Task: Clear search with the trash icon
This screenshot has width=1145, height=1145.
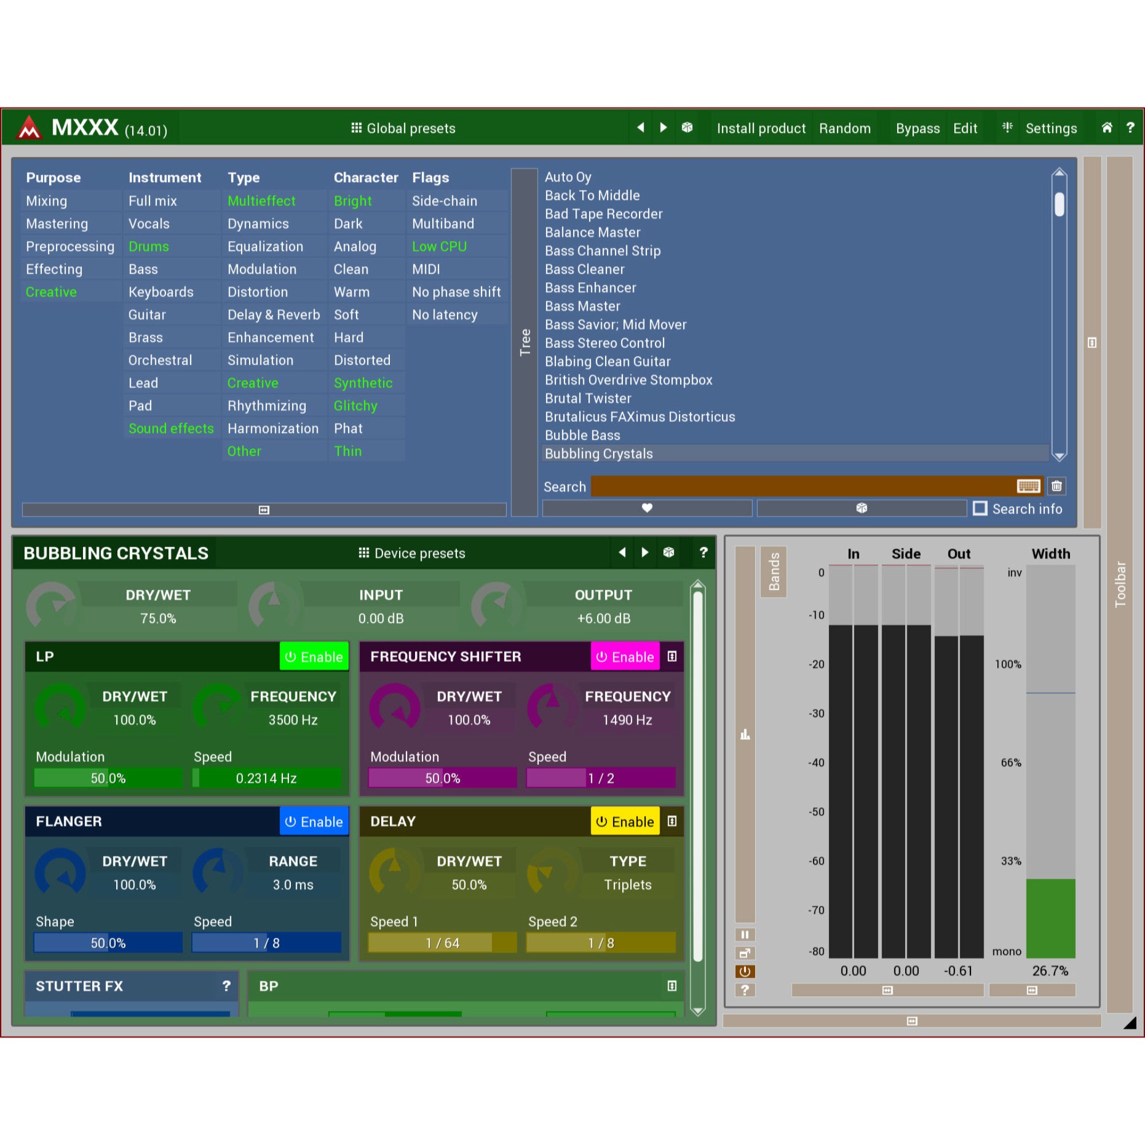Action: [x=1056, y=486]
